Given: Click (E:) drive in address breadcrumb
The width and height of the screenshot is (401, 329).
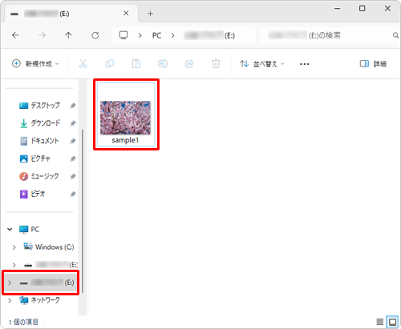Looking at the screenshot, I should coord(209,35).
